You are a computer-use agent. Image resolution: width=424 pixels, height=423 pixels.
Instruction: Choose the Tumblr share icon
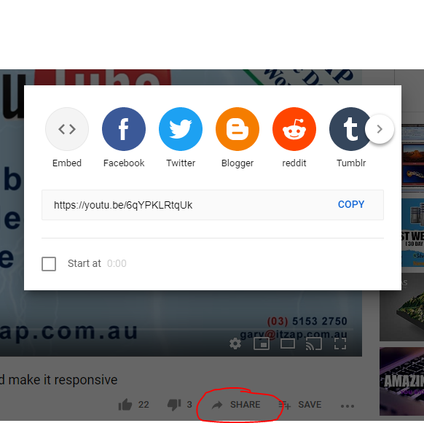(x=349, y=129)
